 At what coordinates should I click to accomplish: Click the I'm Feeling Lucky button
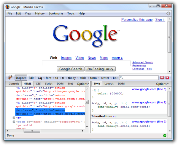pos(100,69)
